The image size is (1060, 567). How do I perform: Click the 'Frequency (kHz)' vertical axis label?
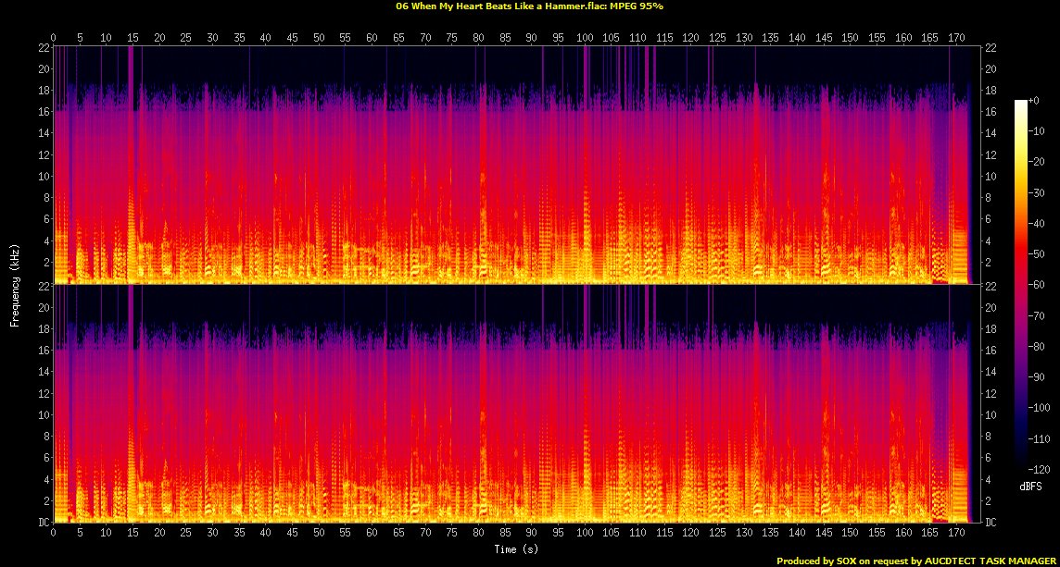[15, 283]
